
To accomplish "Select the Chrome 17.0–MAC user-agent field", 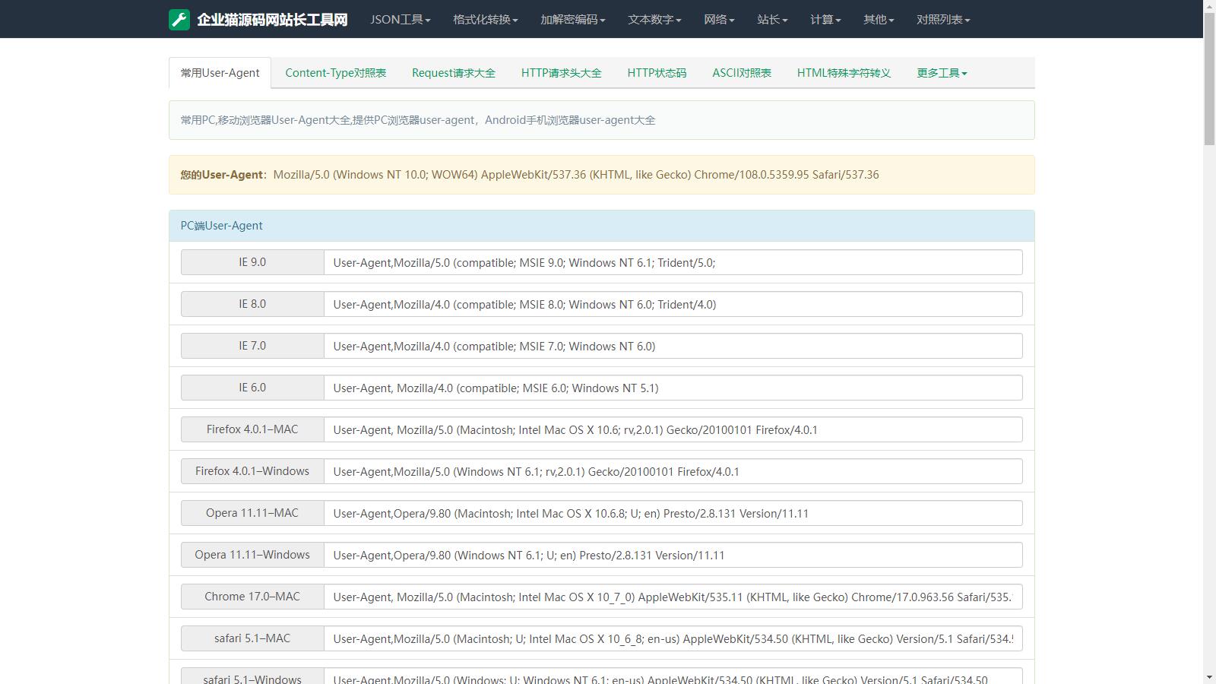I will 673,597.
